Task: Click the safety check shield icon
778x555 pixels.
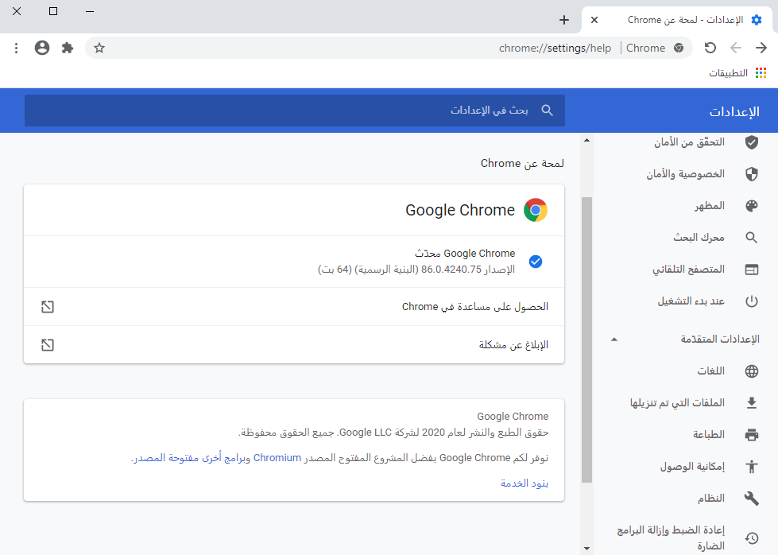Action: (x=752, y=142)
